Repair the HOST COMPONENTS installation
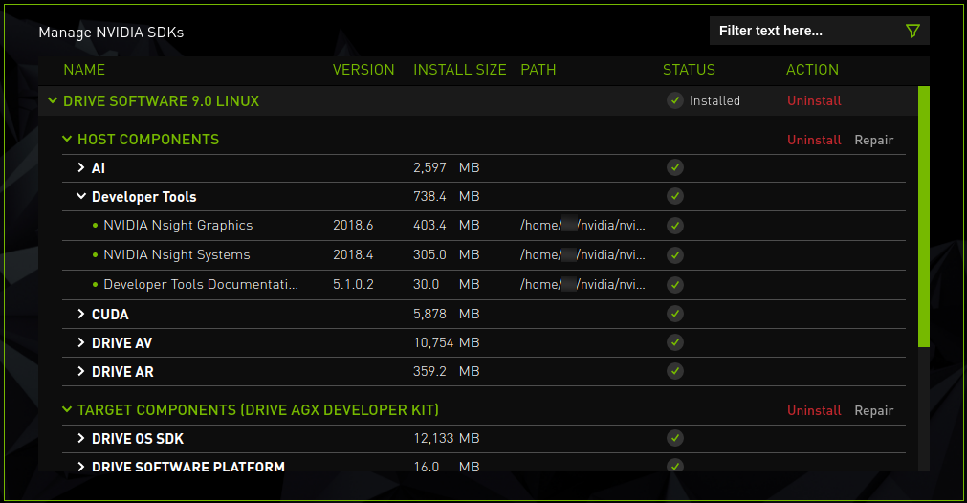This screenshot has width=967, height=503. [x=873, y=140]
